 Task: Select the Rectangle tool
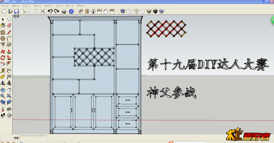coord(3,32)
